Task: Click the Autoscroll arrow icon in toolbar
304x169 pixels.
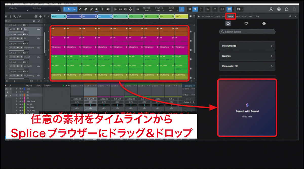Action: (195, 9)
